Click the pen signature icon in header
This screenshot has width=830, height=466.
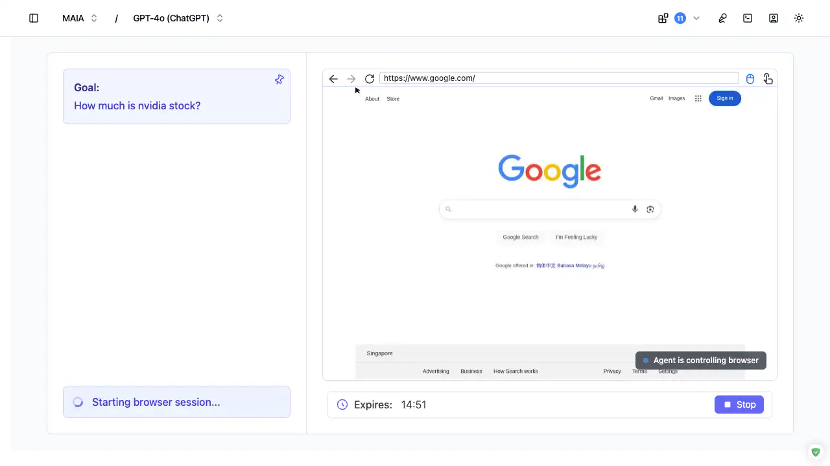point(722,18)
